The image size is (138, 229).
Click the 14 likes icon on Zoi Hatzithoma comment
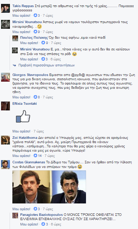click(x=35, y=156)
